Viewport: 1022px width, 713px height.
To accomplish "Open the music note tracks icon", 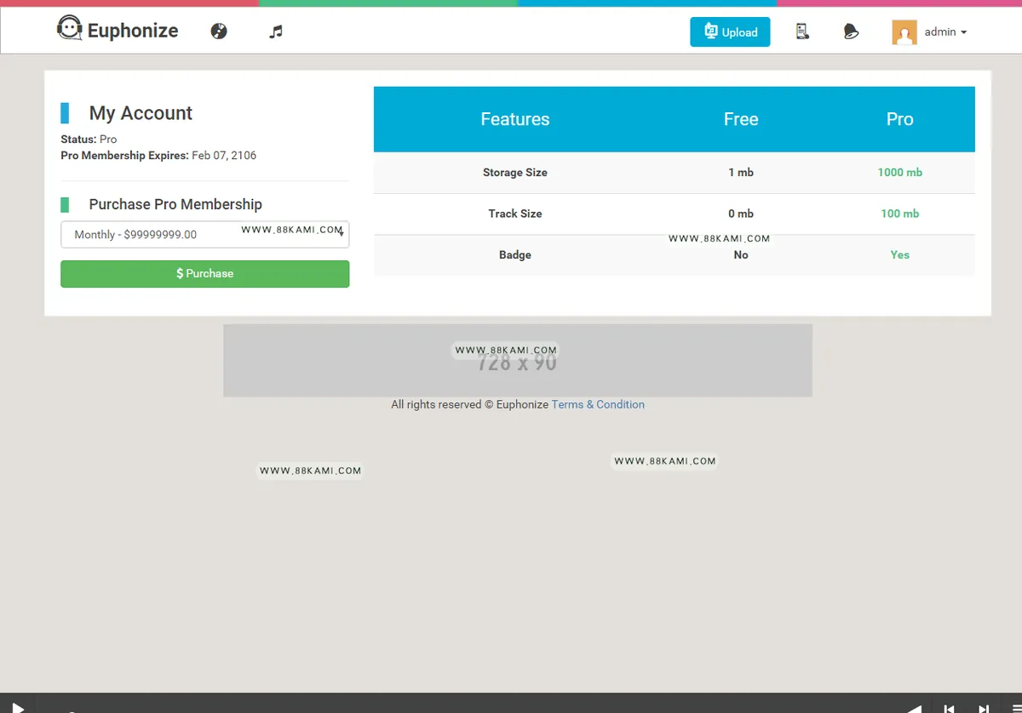I will point(275,31).
